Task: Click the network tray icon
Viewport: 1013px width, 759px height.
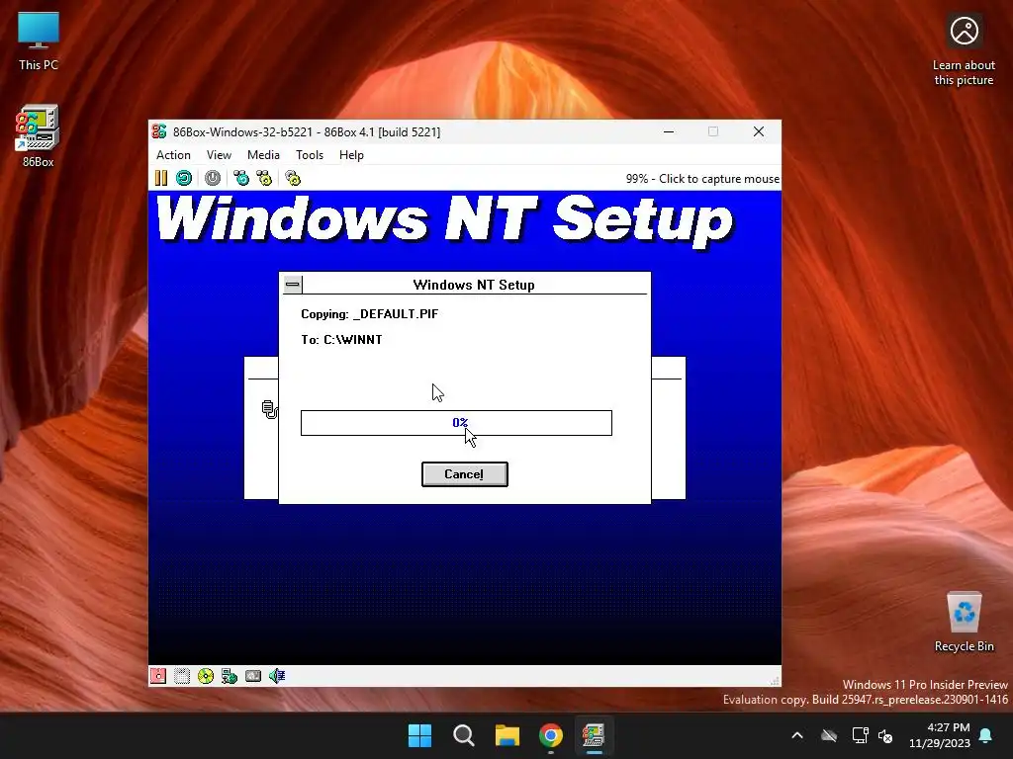Action: click(860, 735)
